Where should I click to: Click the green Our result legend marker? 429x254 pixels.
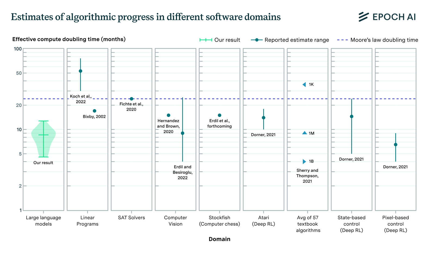206,40
